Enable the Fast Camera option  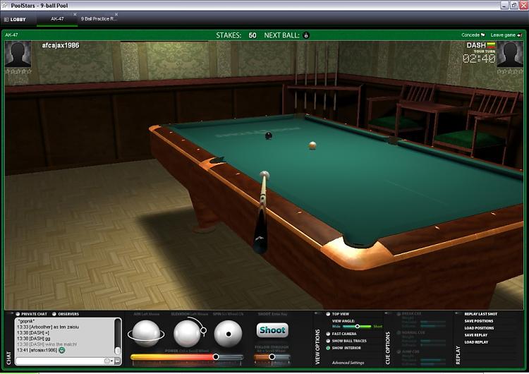coord(328,334)
